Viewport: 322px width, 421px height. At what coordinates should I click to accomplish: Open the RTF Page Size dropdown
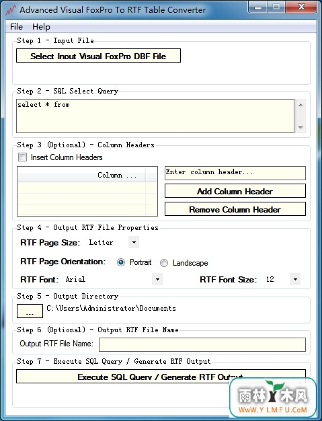point(134,242)
